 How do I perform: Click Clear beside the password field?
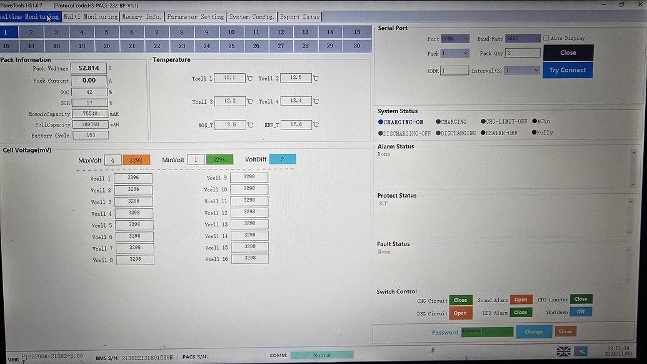click(x=564, y=331)
